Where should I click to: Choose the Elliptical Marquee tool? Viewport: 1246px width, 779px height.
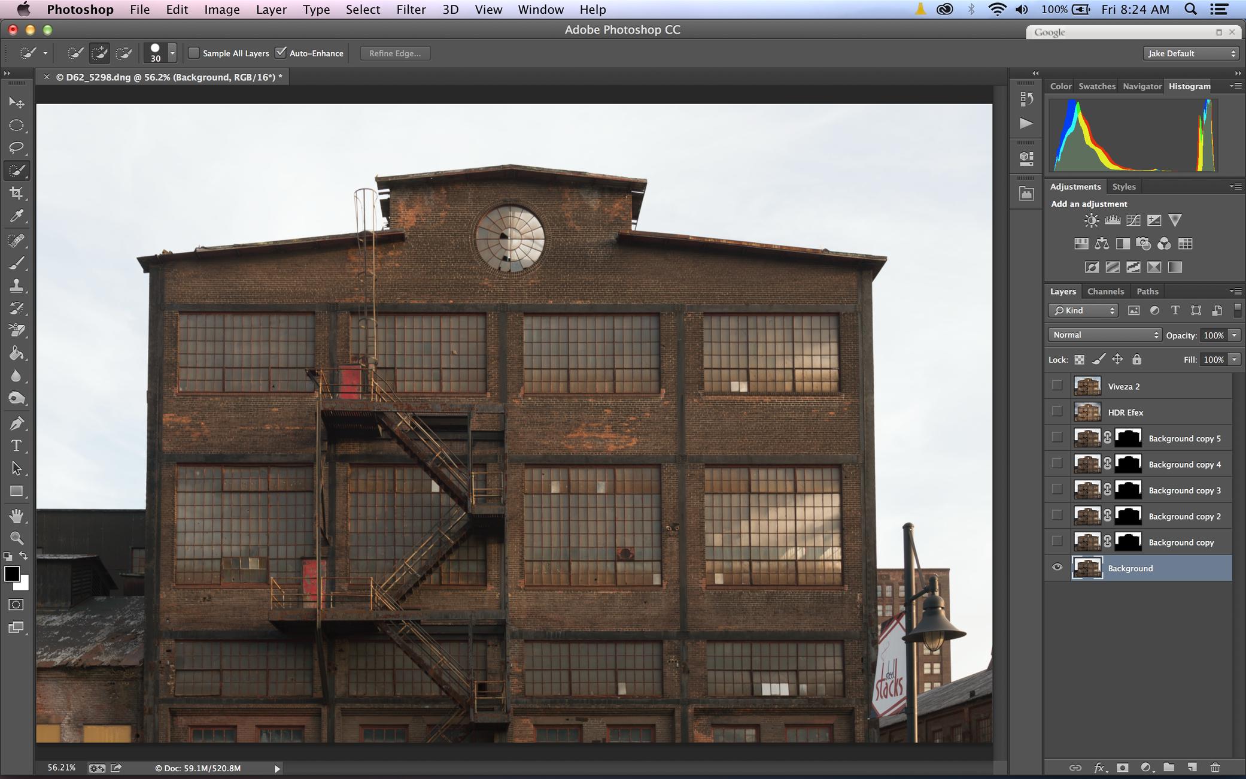(16, 125)
